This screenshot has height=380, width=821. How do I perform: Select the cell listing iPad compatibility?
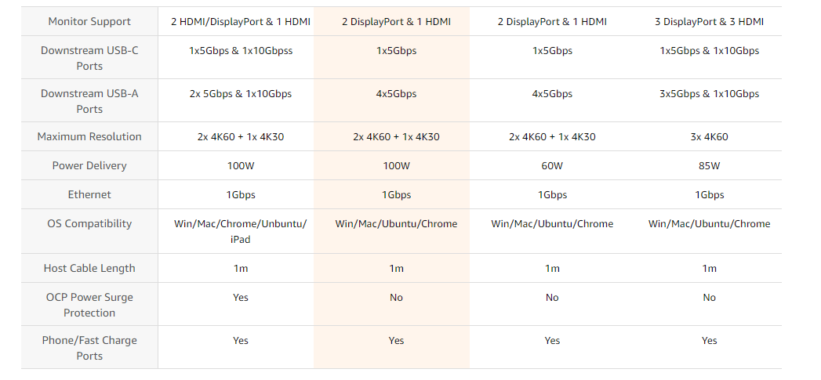point(241,231)
